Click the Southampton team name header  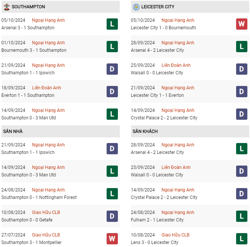click(x=29, y=7)
